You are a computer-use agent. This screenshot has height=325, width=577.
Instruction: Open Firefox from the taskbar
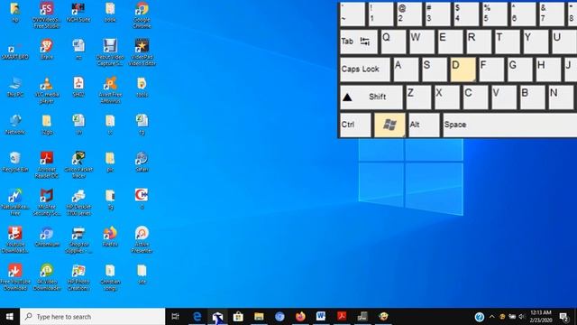point(300,317)
